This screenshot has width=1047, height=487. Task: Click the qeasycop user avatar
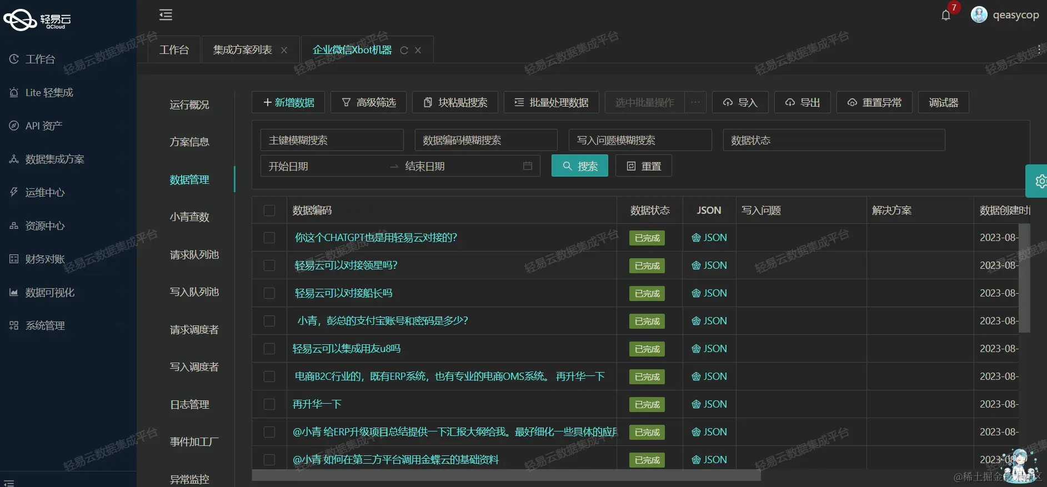tap(979, 15)
